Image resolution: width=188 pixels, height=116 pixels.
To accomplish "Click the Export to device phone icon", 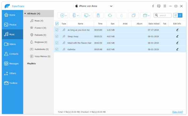I will [74, 15].
